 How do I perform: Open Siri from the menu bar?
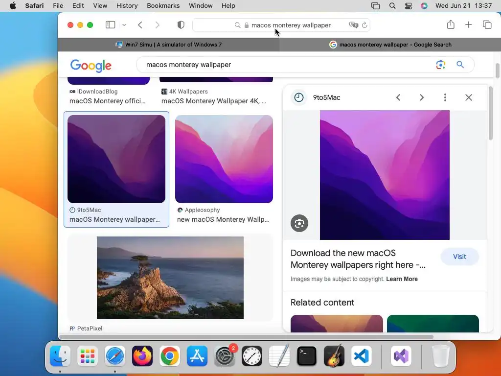(x=424, y=6)
